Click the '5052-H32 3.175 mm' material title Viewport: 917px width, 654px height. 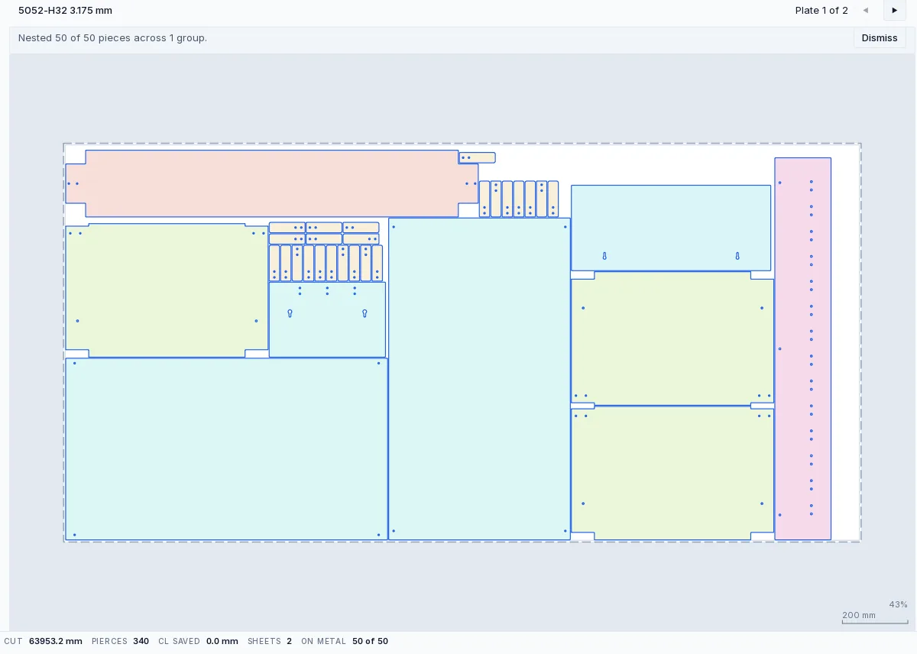click(66, 11)
